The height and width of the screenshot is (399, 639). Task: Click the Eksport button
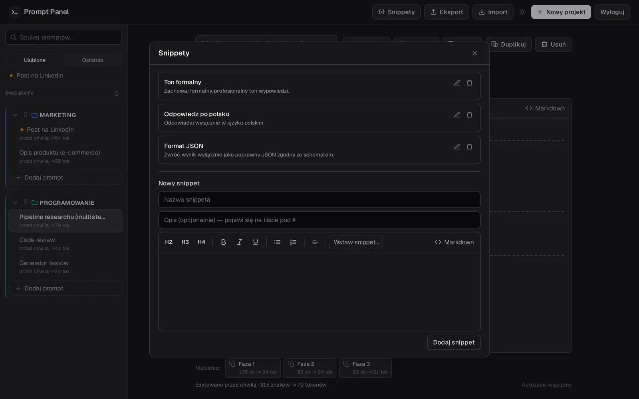[x=447, y=12]
